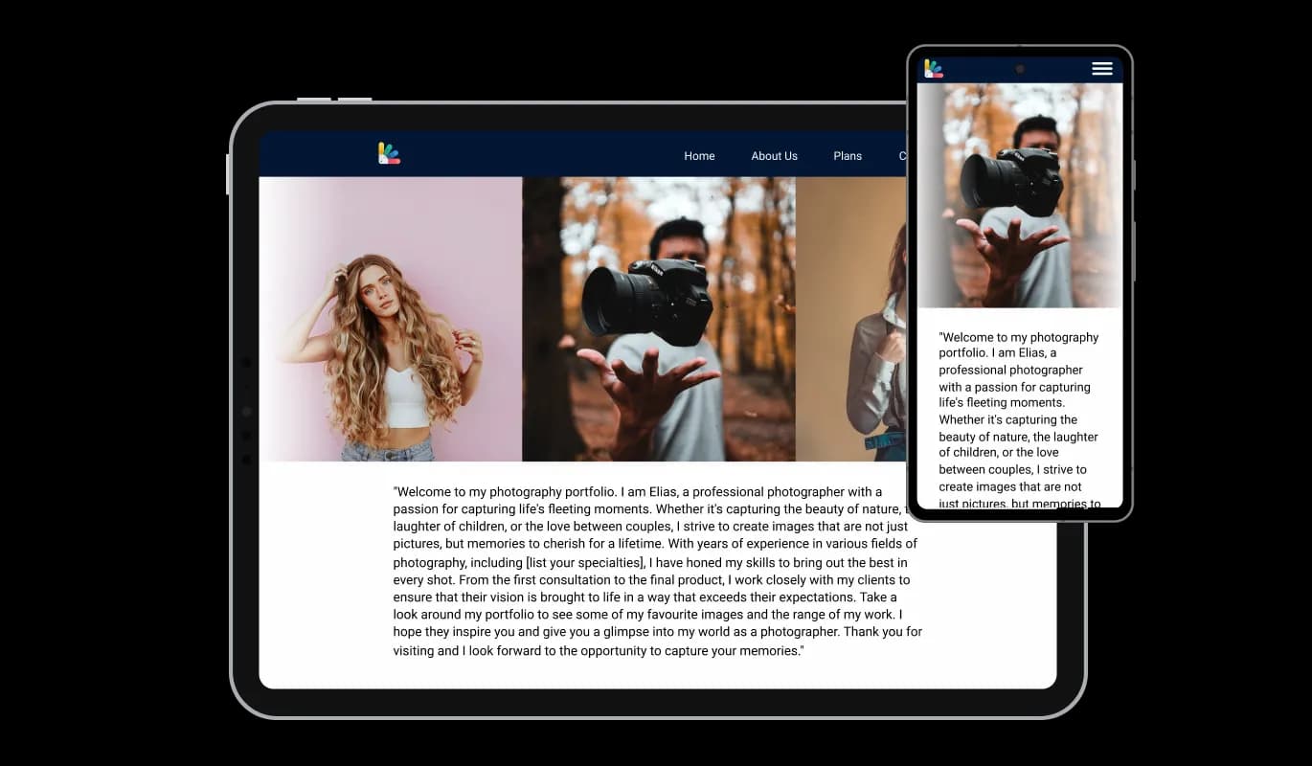This screenshot has height=766, width=1312.
Task: Go to Home in tablet navigation
Action: (x=699, y=156)
